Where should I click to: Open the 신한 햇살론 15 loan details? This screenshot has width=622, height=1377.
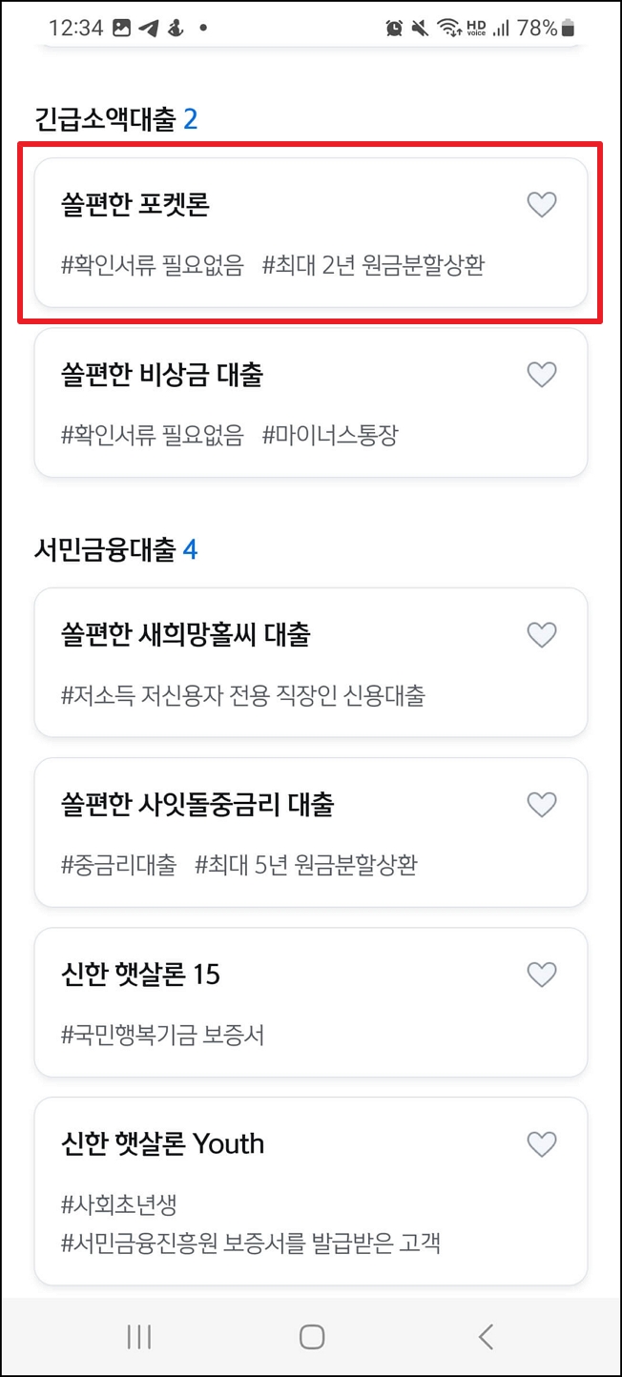[286, 1001]
